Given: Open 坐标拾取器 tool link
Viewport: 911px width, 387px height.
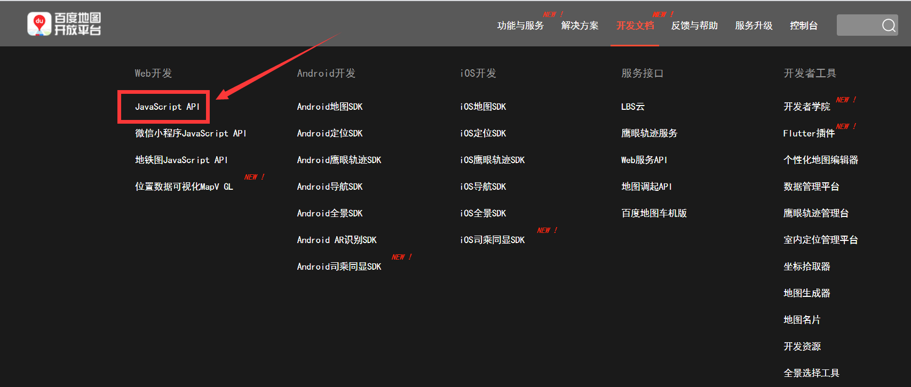Looking at the screenshot, I should tap(807, 267).
